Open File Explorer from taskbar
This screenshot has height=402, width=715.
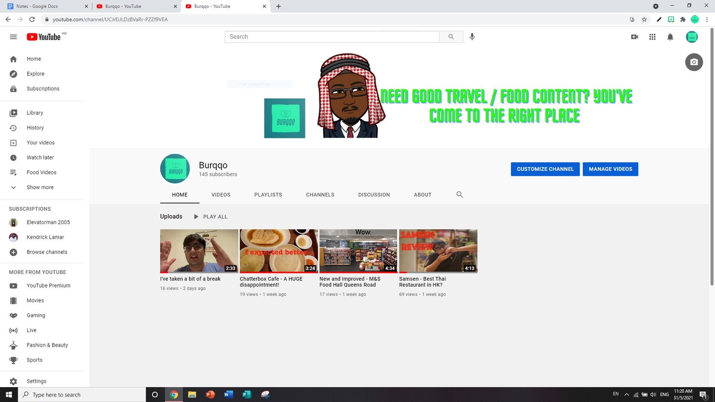[192, 395]
